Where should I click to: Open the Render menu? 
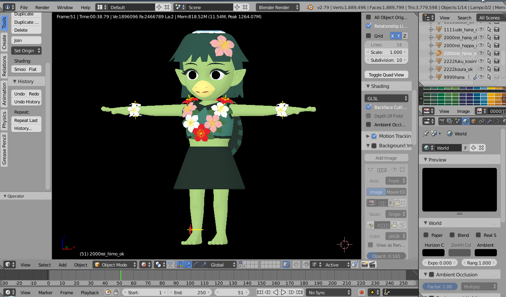42,7
